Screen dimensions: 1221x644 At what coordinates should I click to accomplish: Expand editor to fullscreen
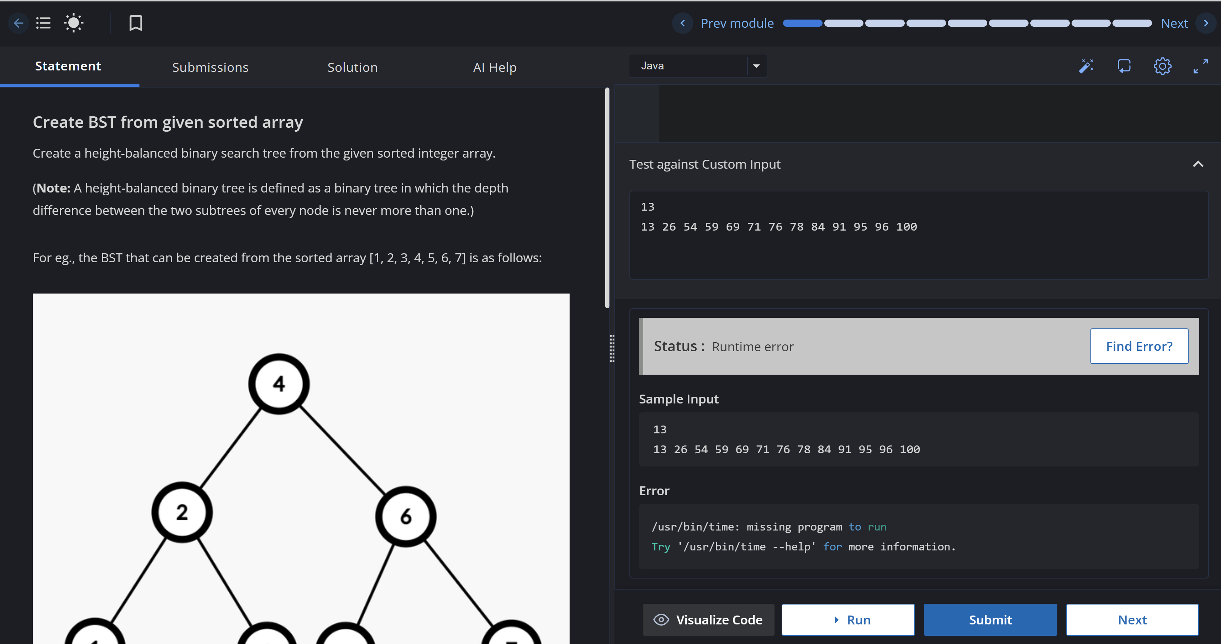1200,66
